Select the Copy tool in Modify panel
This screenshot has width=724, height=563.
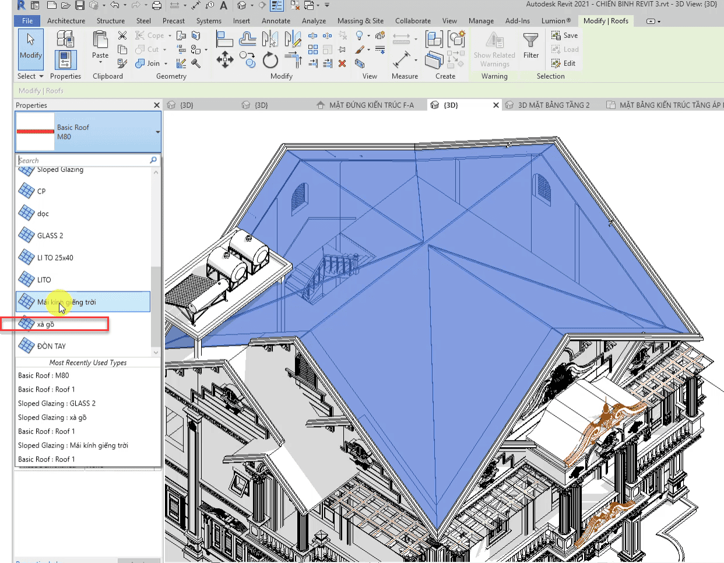click(247, 59)
